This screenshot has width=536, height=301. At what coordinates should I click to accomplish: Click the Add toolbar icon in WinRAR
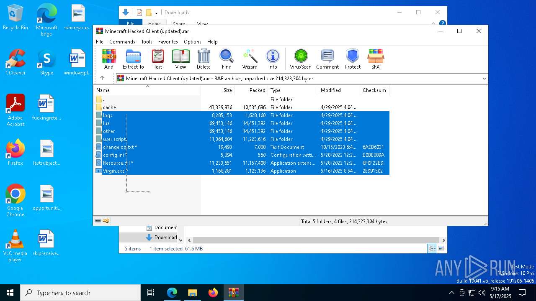coord(109,59)
